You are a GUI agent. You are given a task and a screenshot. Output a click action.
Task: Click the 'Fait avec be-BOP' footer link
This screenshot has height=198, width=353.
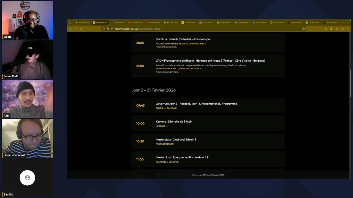pos(208,175)
